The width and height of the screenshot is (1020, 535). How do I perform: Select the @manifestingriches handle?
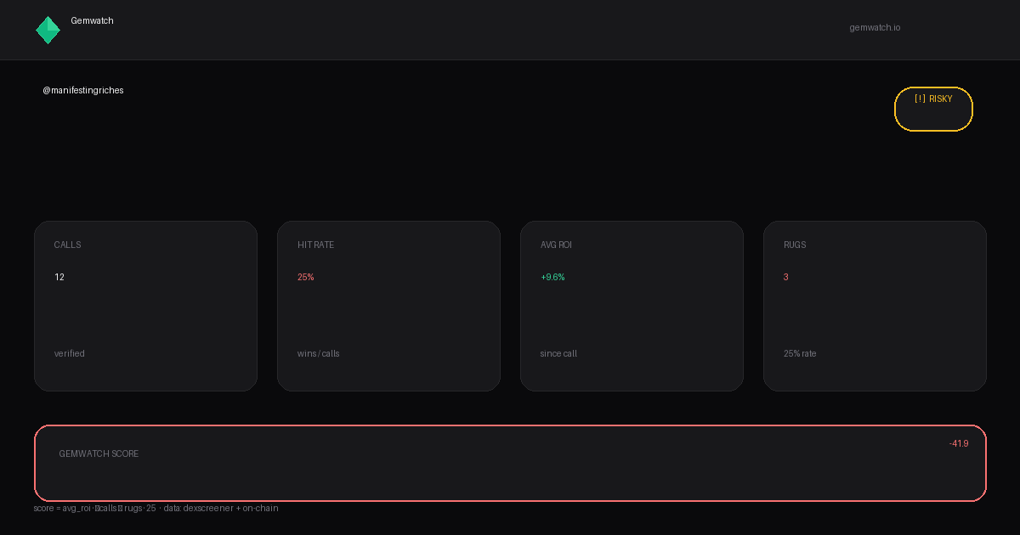pos(83,90)
